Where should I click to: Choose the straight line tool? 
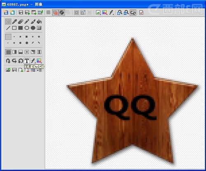coord(8,28)
